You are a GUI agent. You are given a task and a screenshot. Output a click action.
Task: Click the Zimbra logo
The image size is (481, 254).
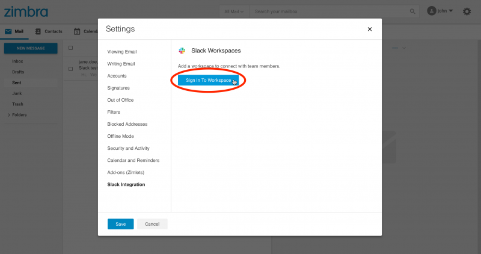pyautogui.click(x=26, y=11)
